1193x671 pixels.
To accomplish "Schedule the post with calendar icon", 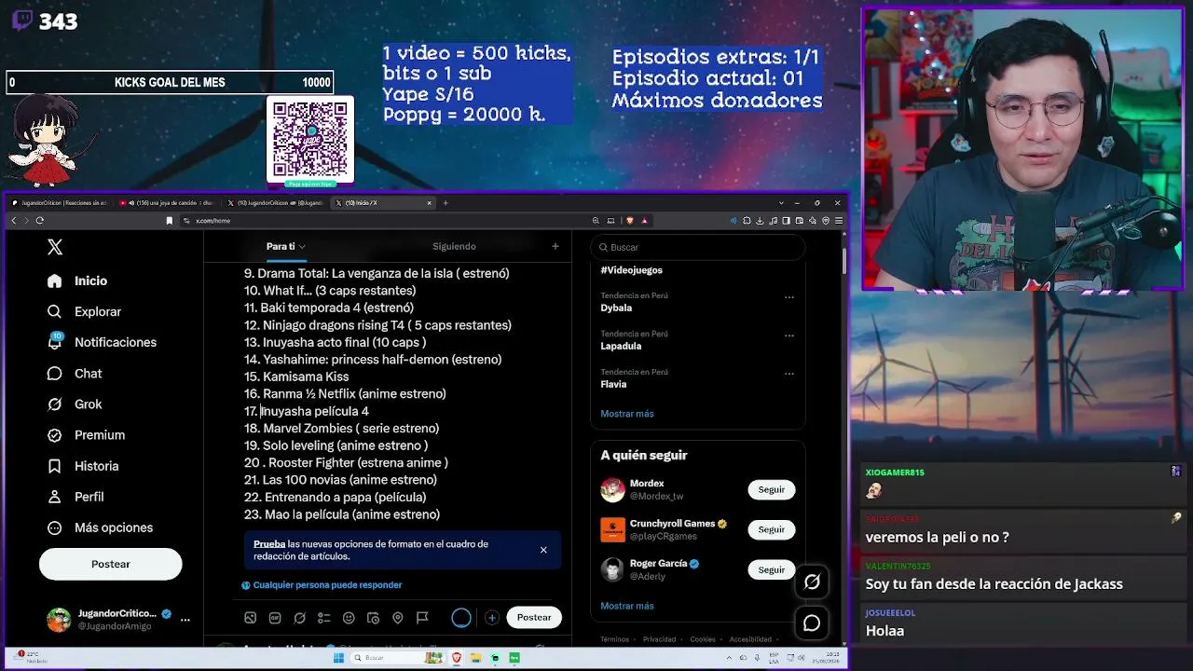I will click(373, 618).
